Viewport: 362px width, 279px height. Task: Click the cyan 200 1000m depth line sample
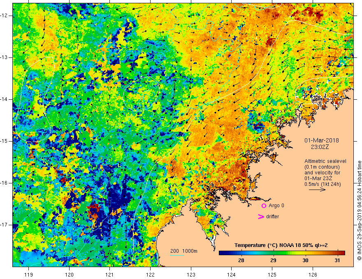pos(177,255)
